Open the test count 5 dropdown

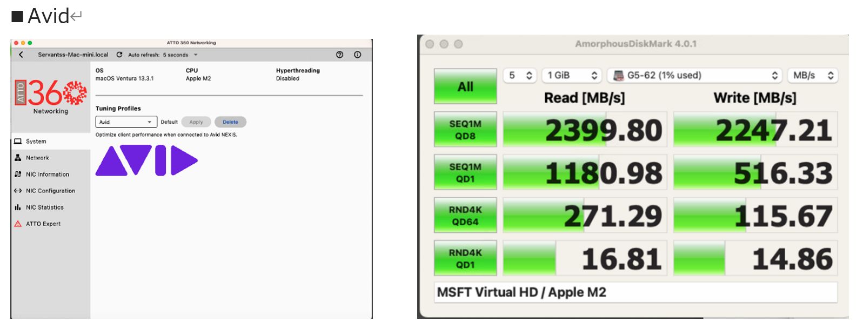(520, 76)
